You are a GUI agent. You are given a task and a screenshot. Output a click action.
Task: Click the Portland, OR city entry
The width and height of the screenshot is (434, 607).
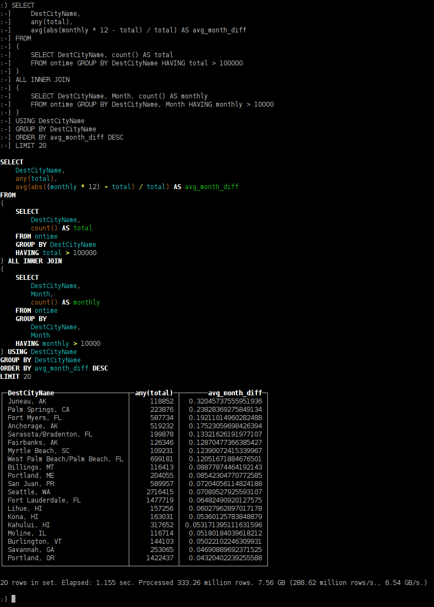point(31,558)
